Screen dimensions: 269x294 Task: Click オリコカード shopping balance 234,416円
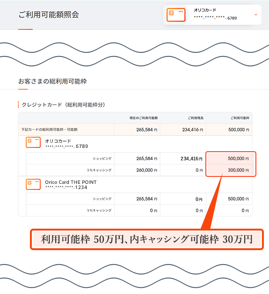click(191, 159)
